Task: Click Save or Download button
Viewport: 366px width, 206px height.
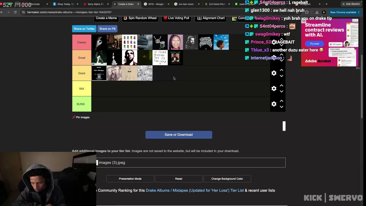Action: click(x=179, y=135)
